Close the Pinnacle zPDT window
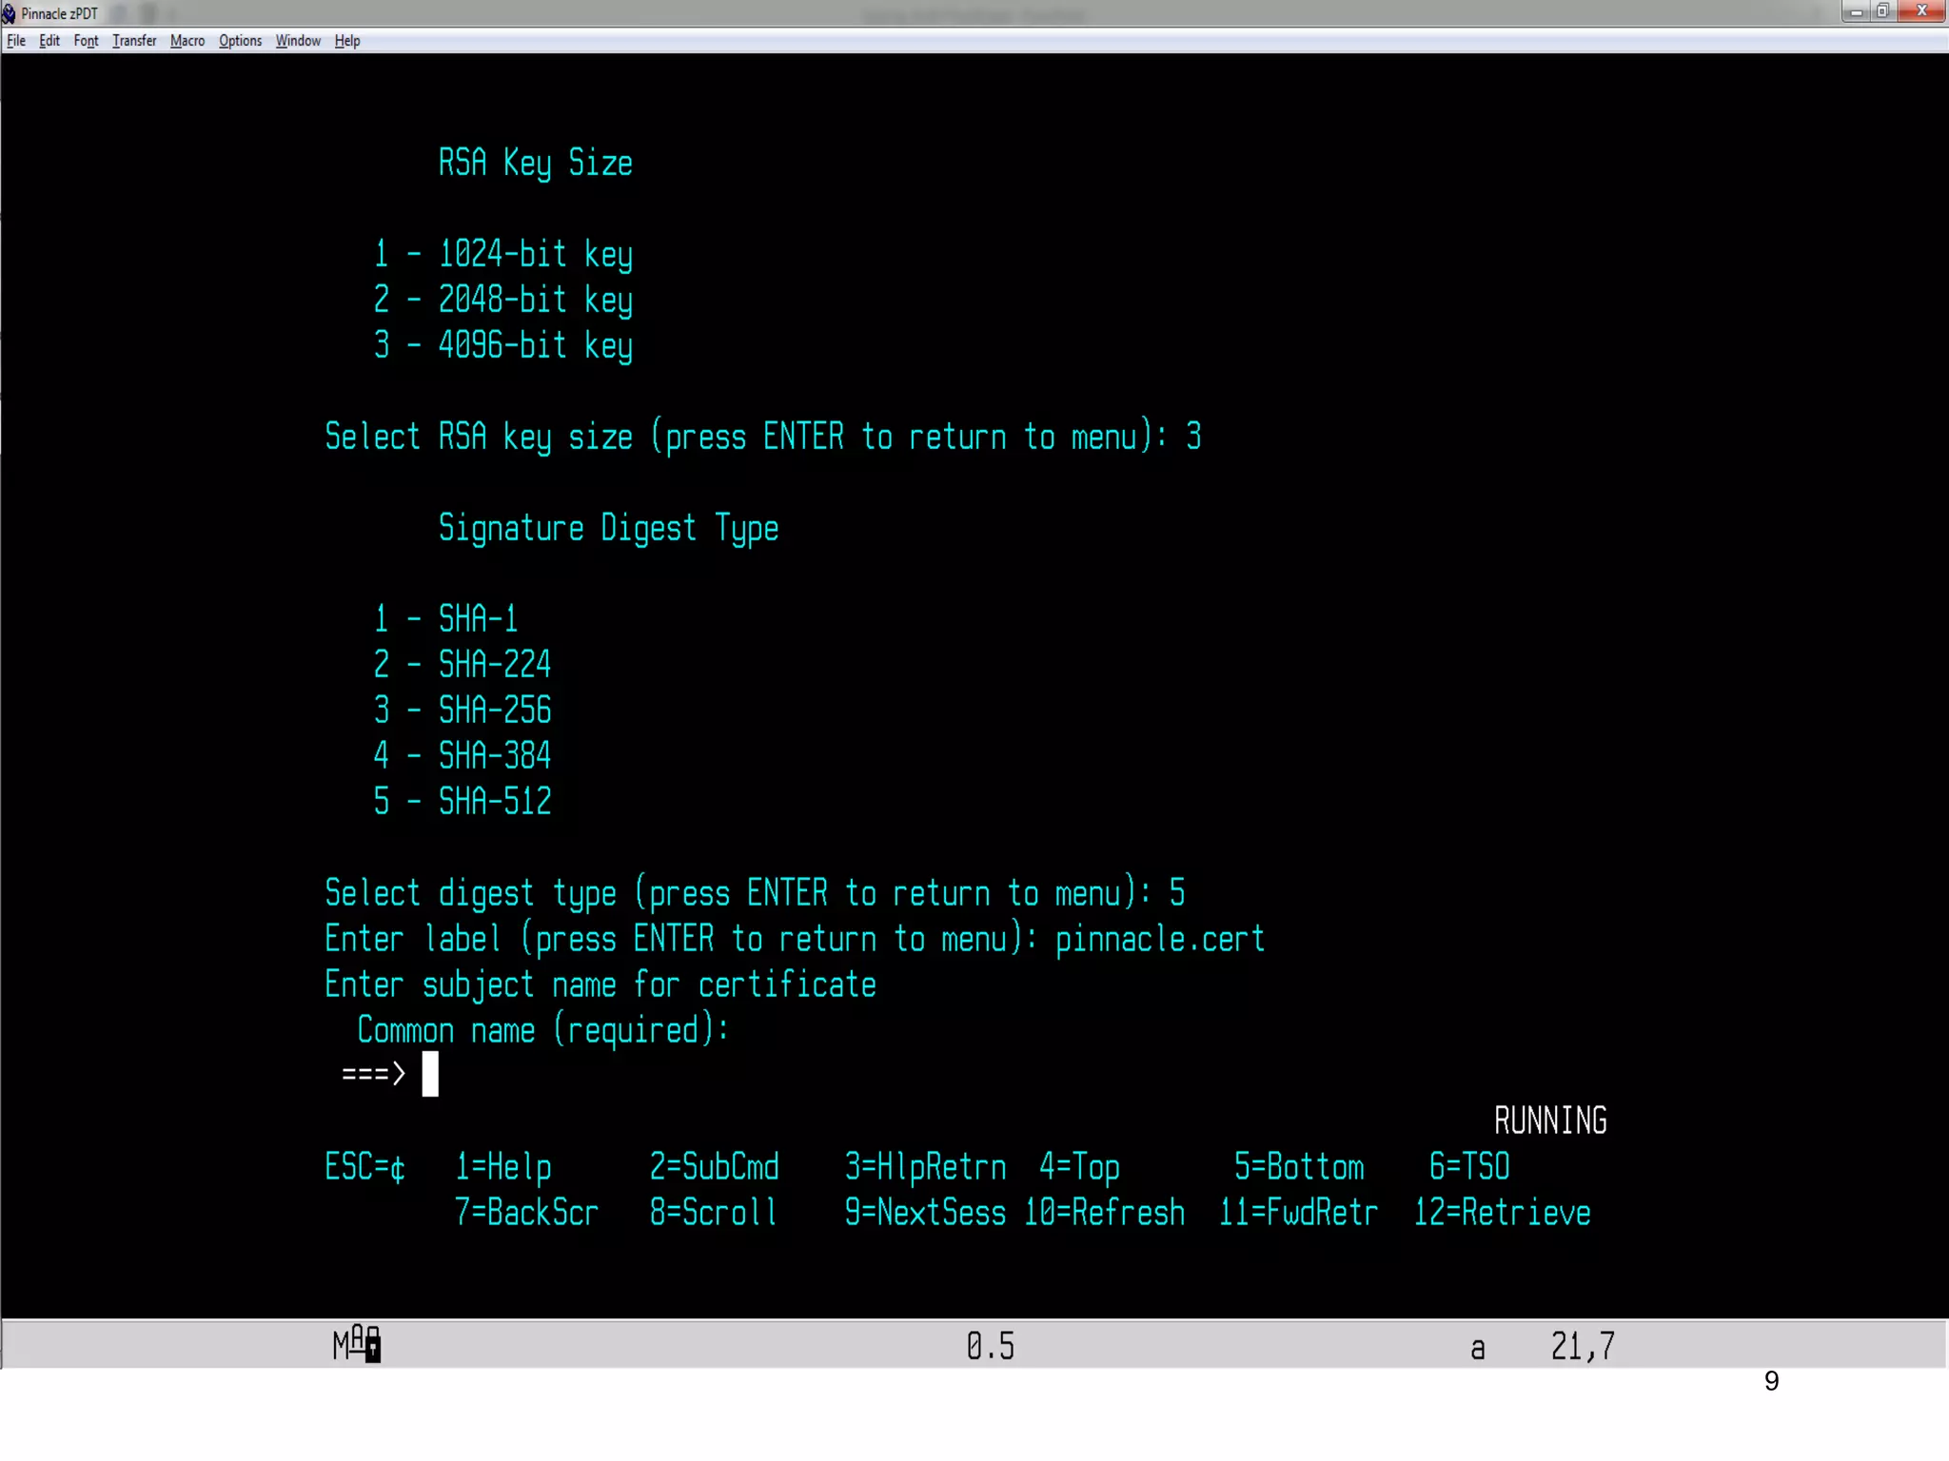This screenshot has height=1461, width=1949. point(1921,12)
